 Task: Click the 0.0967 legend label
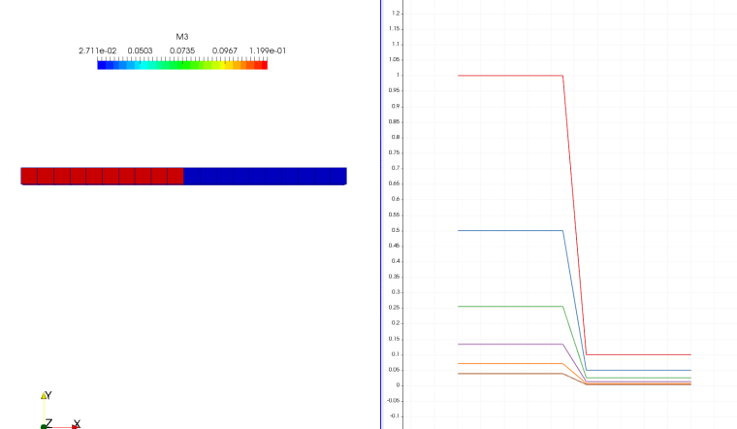pos(225,50)
